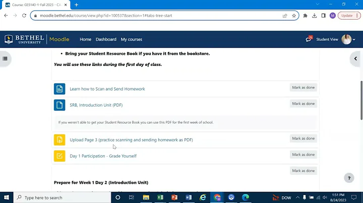The height and width of the screenshot is (203, 363).
Task: Toggle the browser side panel icon
Action: pos(323,16)
